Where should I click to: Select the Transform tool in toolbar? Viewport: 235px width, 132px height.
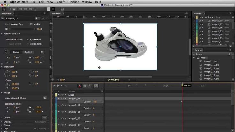pos(9,9)
